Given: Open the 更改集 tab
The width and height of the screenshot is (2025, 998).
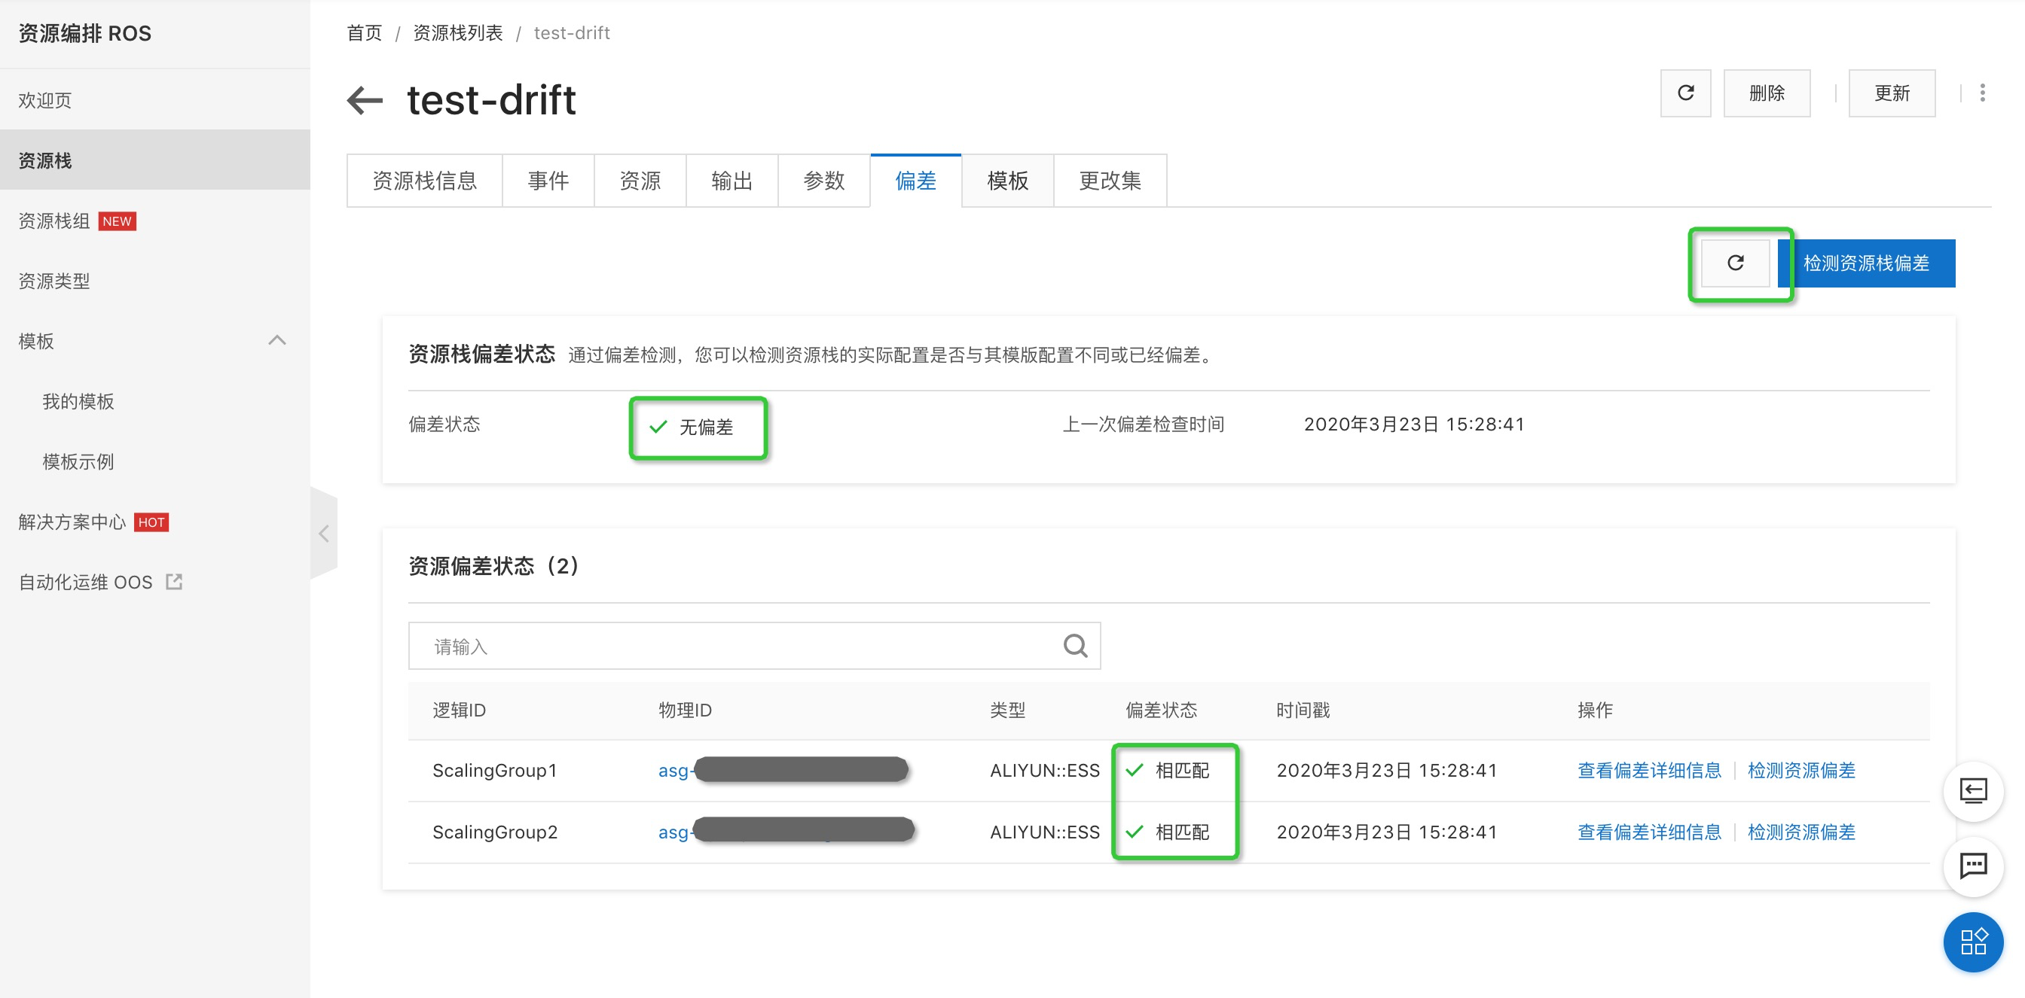Looking at the screenshot, I should click(1110, 181).
